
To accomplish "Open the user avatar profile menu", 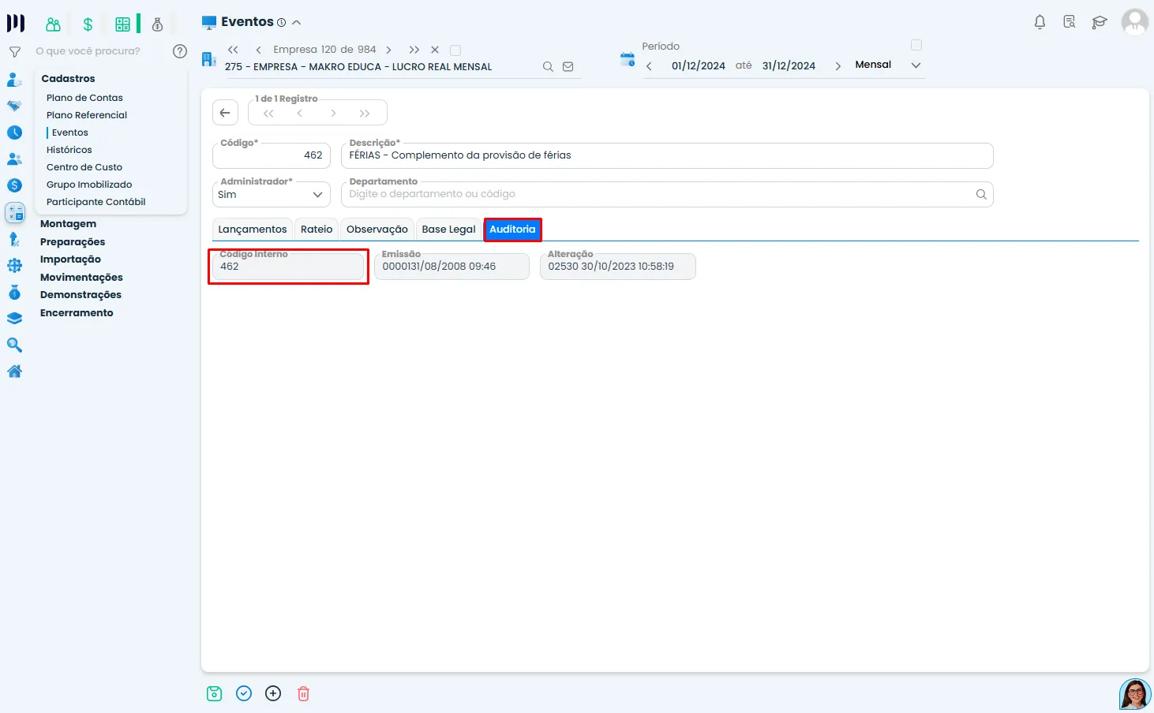I will (1135, 22).
